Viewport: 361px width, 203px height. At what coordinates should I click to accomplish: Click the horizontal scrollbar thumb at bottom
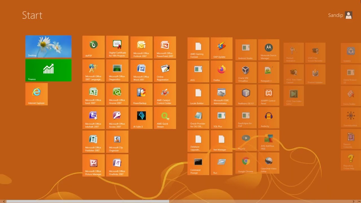pos(87,201)
